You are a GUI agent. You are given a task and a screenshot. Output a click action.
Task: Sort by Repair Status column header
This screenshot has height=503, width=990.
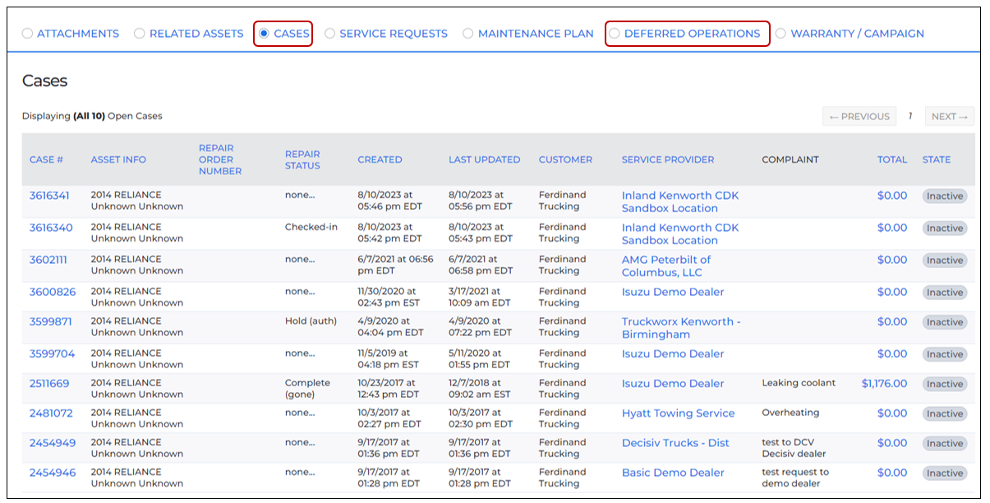pos(302,159)
